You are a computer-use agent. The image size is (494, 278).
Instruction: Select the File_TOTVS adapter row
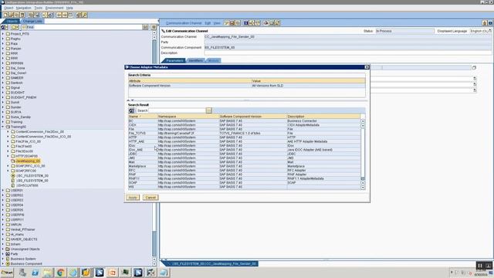(x=244, y=134)
